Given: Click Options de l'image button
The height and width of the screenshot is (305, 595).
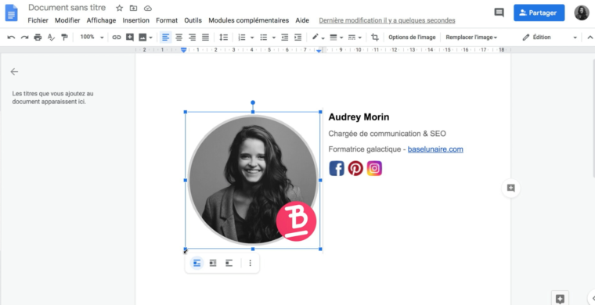Looking at the screenshot, I should pos(412,37).
